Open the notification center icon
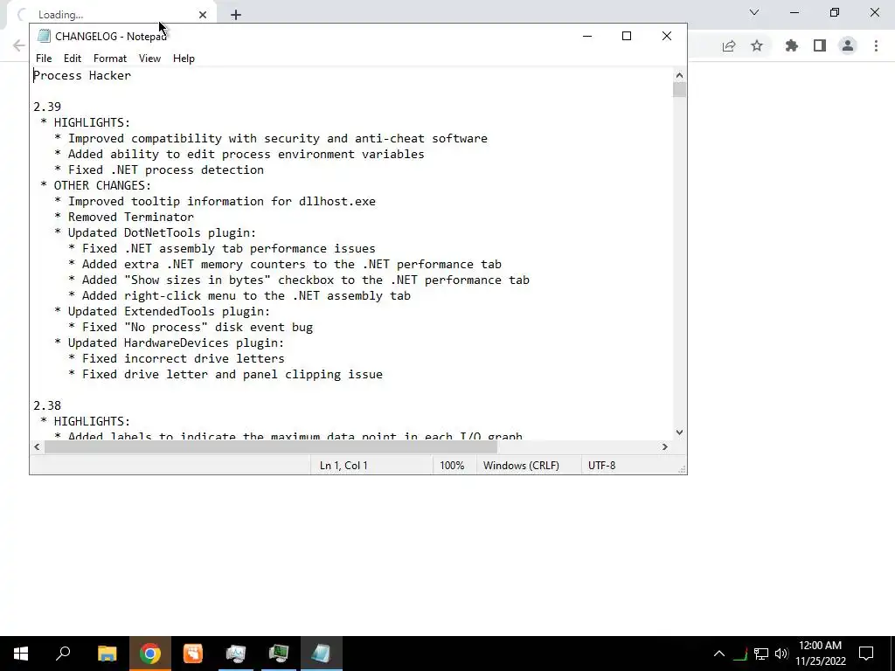The image size is (895, 671). pos(866,654)
